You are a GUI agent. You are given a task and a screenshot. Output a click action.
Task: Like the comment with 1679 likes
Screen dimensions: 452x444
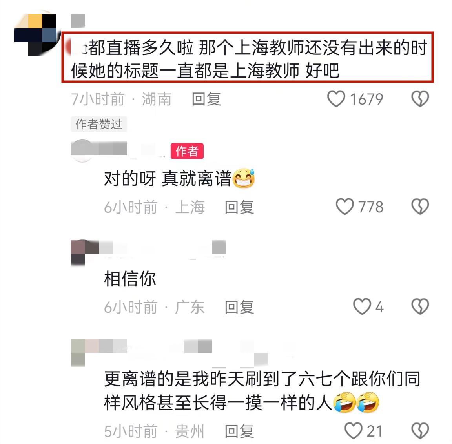point(336,99)
